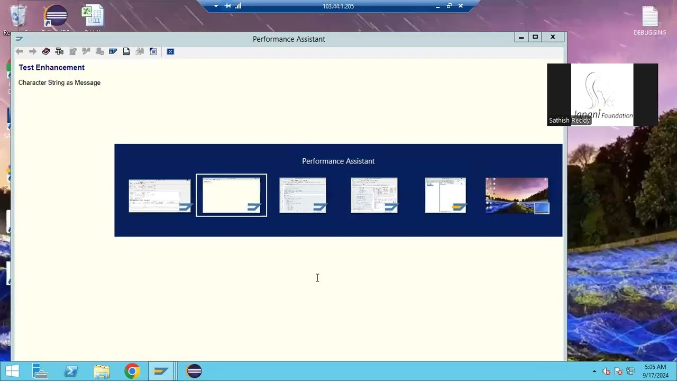677x381 pixels.
Task: Click the greyed checkmark-pencil toolbar icon
Action: [x=86, y=51]
